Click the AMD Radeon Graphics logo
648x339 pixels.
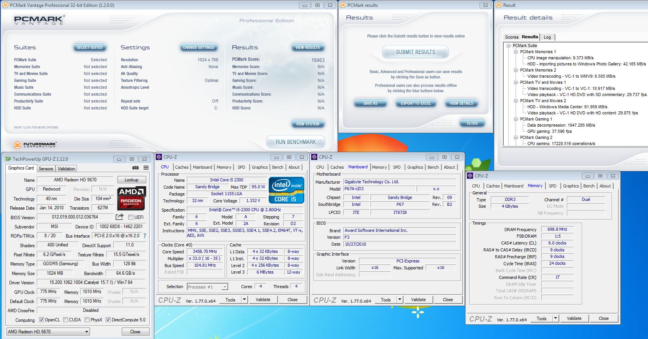point(131,198)
